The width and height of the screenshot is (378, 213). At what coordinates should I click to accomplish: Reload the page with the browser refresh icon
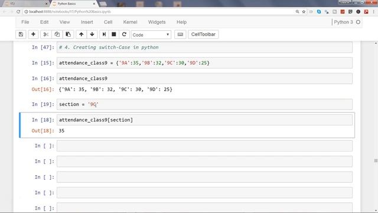tap(18, 12)
